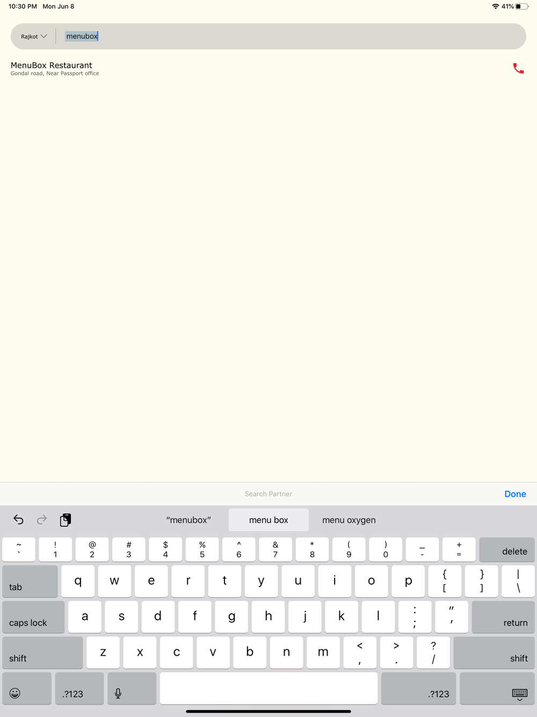Switch to the right .?123 symbols keyboard
Image resolution: width=537 pixels, height=717 pixels.
418,688
